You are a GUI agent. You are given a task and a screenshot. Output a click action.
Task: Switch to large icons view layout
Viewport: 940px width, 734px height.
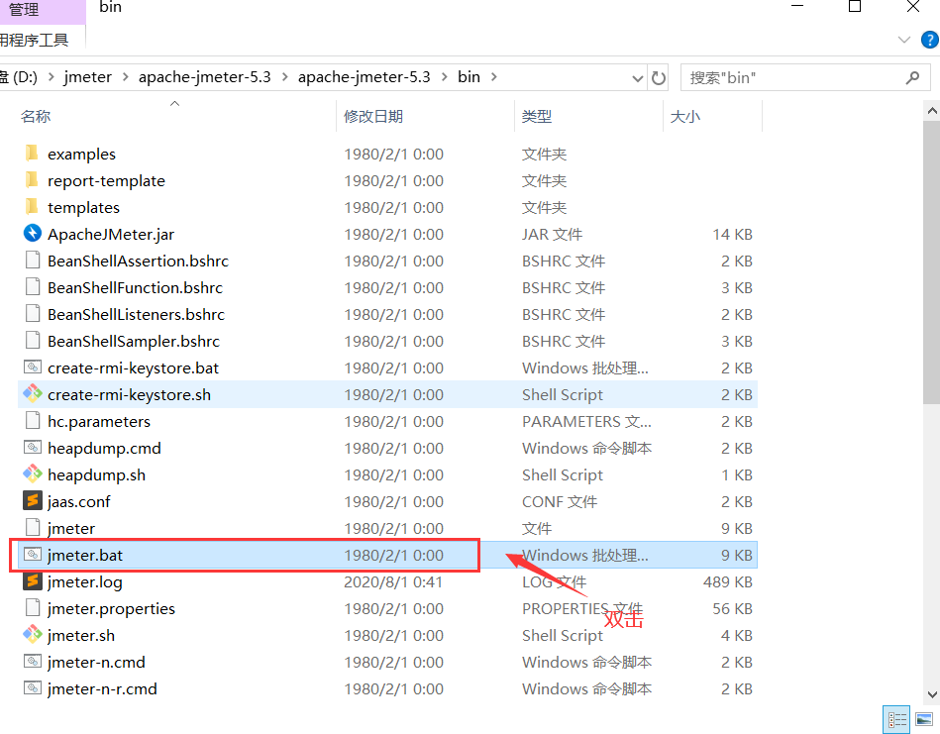click(x=924, y=719)
